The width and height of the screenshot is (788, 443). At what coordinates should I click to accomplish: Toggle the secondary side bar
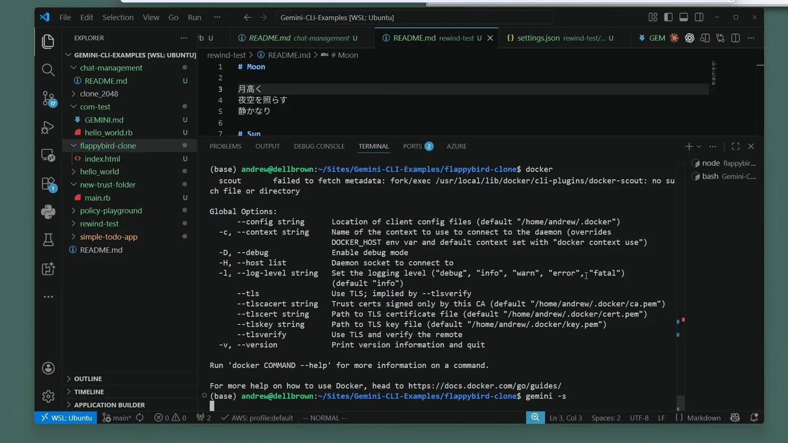pyautogui.click(x=699, y=17)
